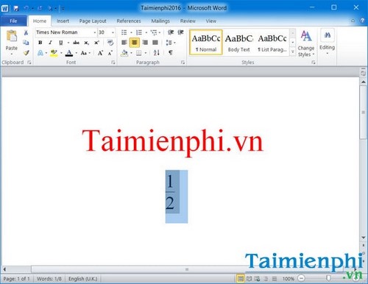Switch to the View tab
This screenshot has width=368, height=284.
pyautogui.click(x=211, y=21)
